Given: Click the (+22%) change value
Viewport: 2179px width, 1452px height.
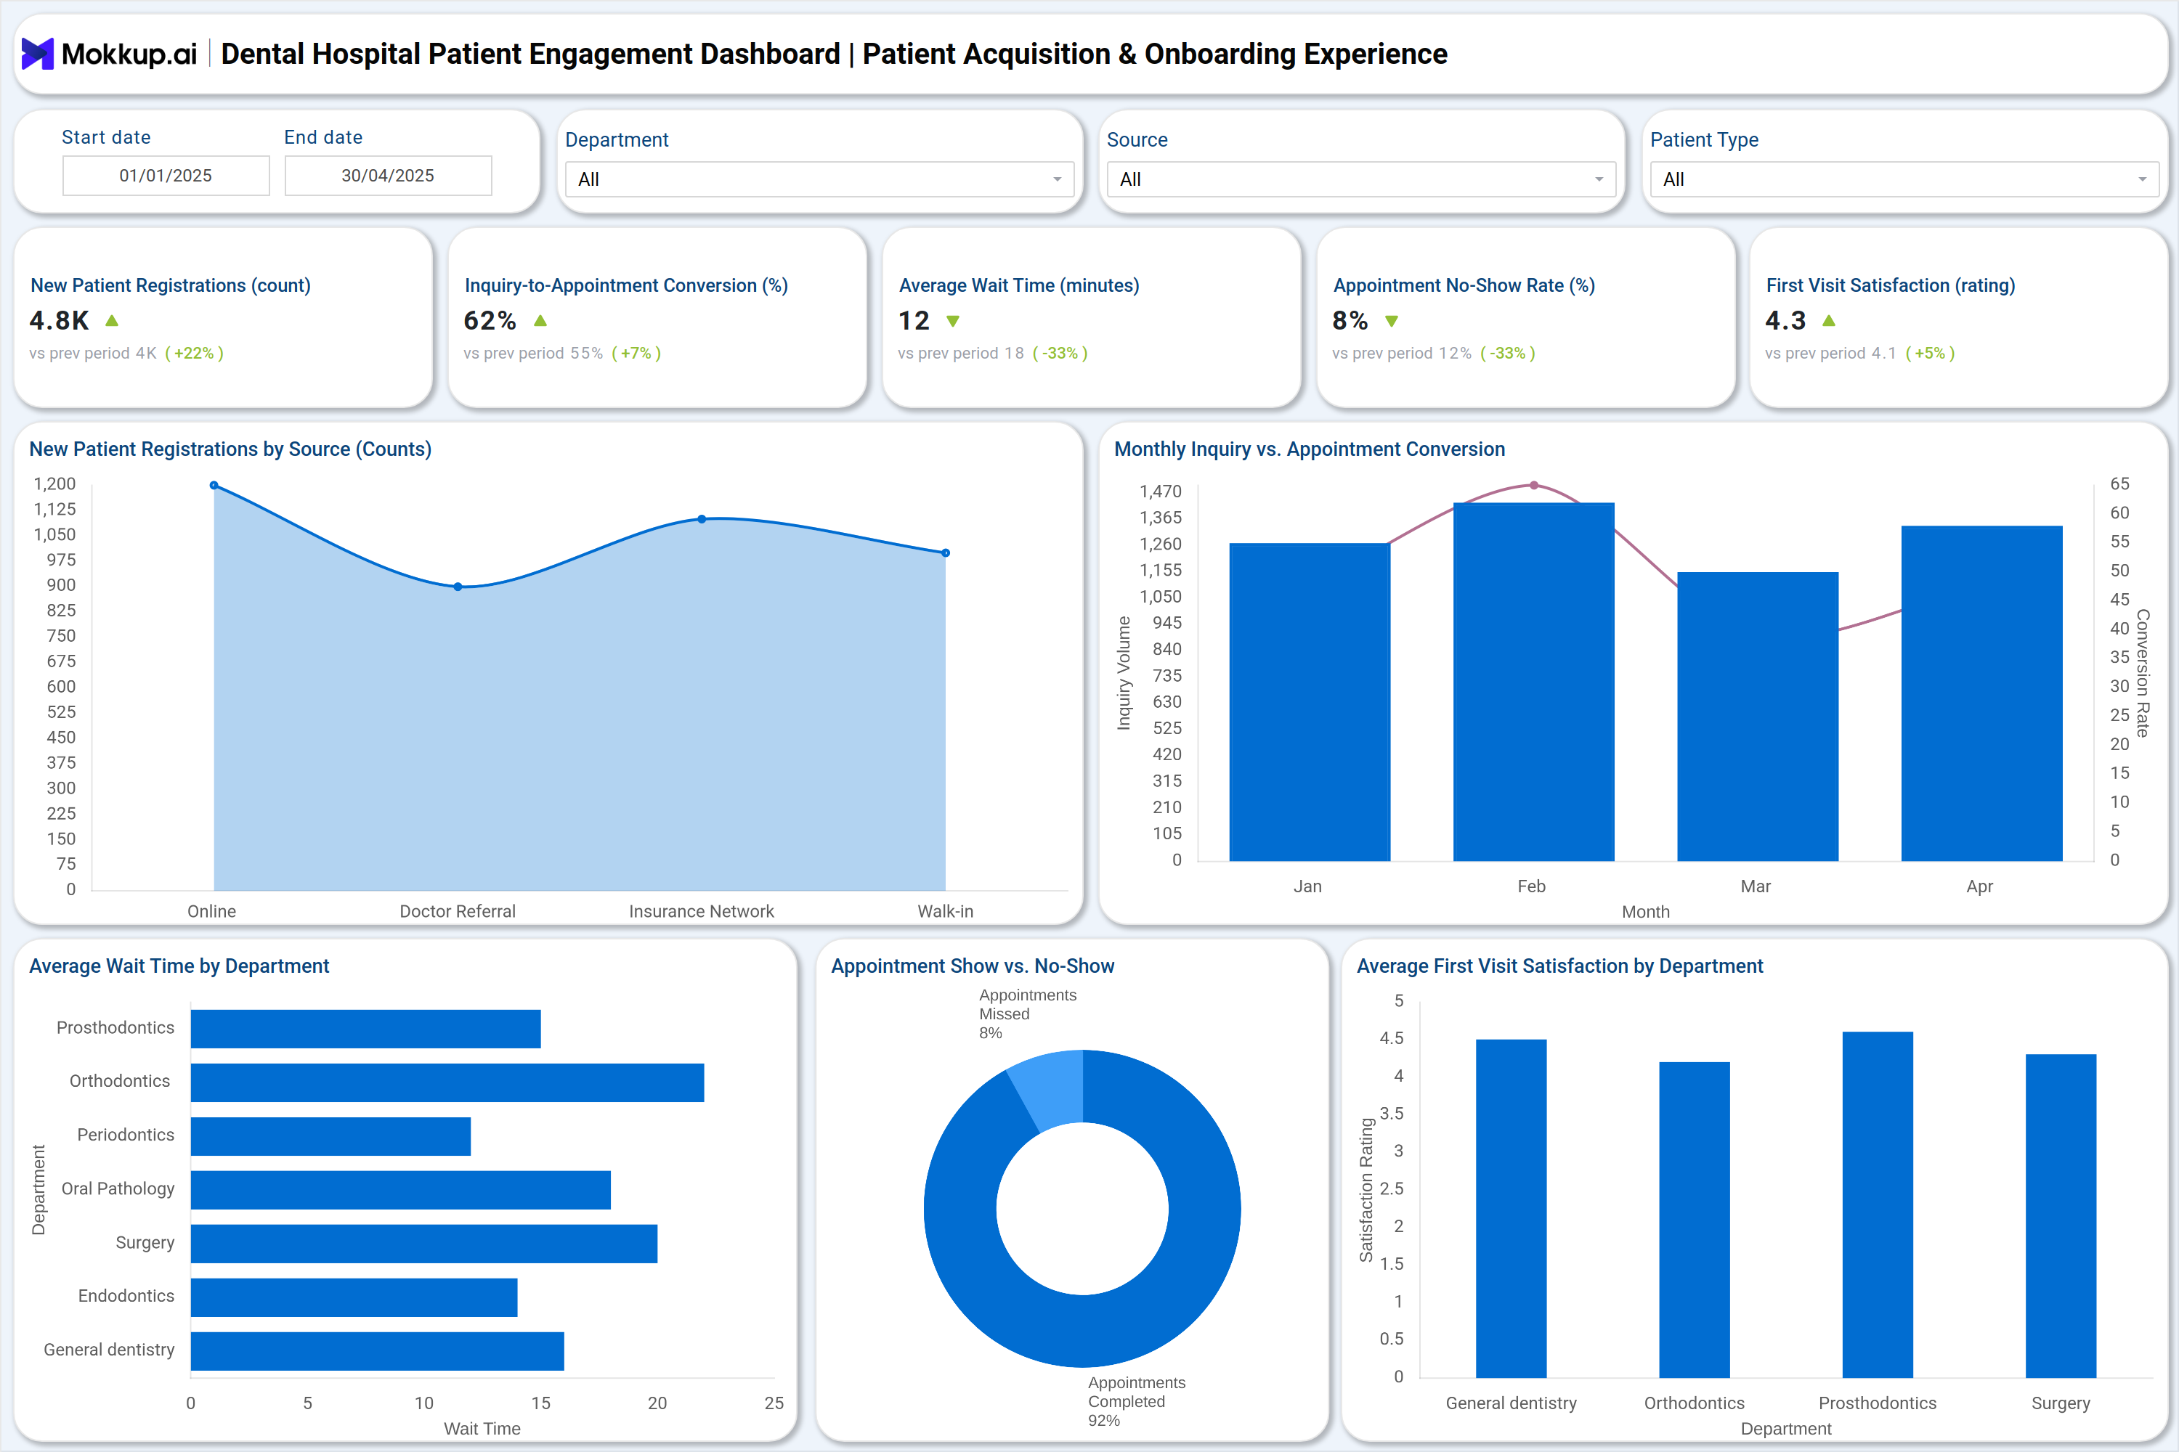Looking at the screenshot, I should pyautogui.click(x=195, y=353).
